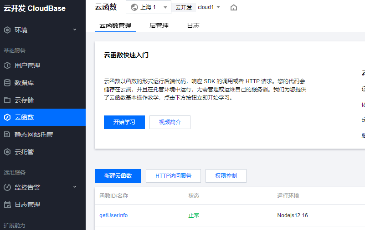This screenshot has height=230, width=365.
Task: Click the 云函数 icon in sidebar
Action: tap(7, 117)
